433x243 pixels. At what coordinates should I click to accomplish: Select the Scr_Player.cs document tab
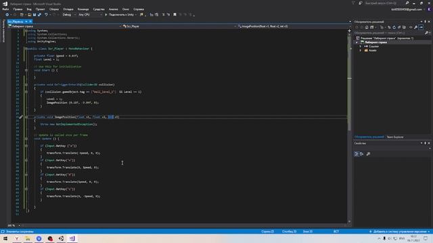[x=16, y=22]
